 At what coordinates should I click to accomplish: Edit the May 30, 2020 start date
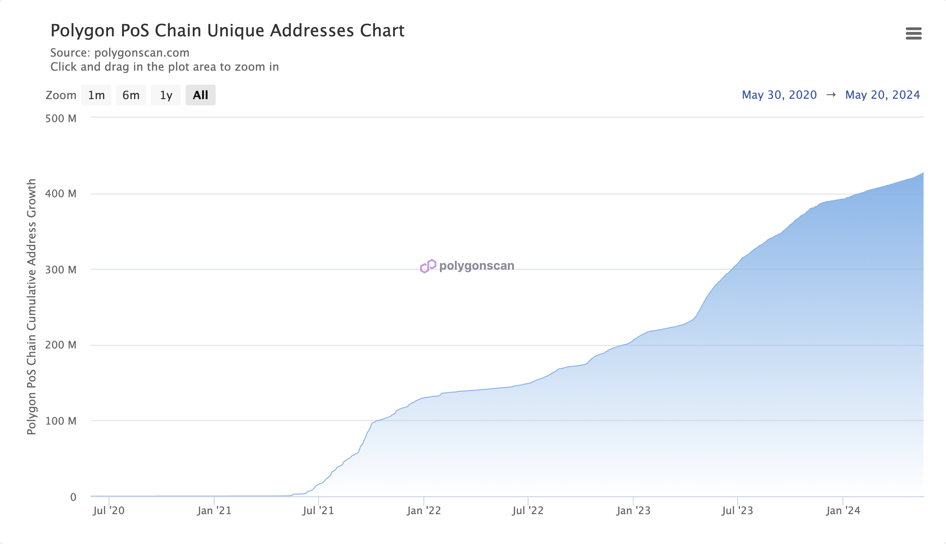point(779,95)
